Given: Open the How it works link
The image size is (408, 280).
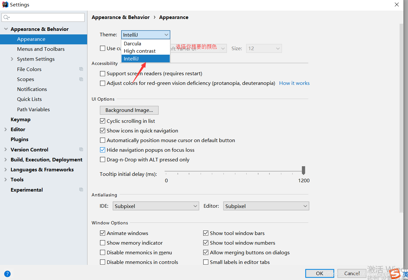Looking at the screenshot, I should coord(294,83).
